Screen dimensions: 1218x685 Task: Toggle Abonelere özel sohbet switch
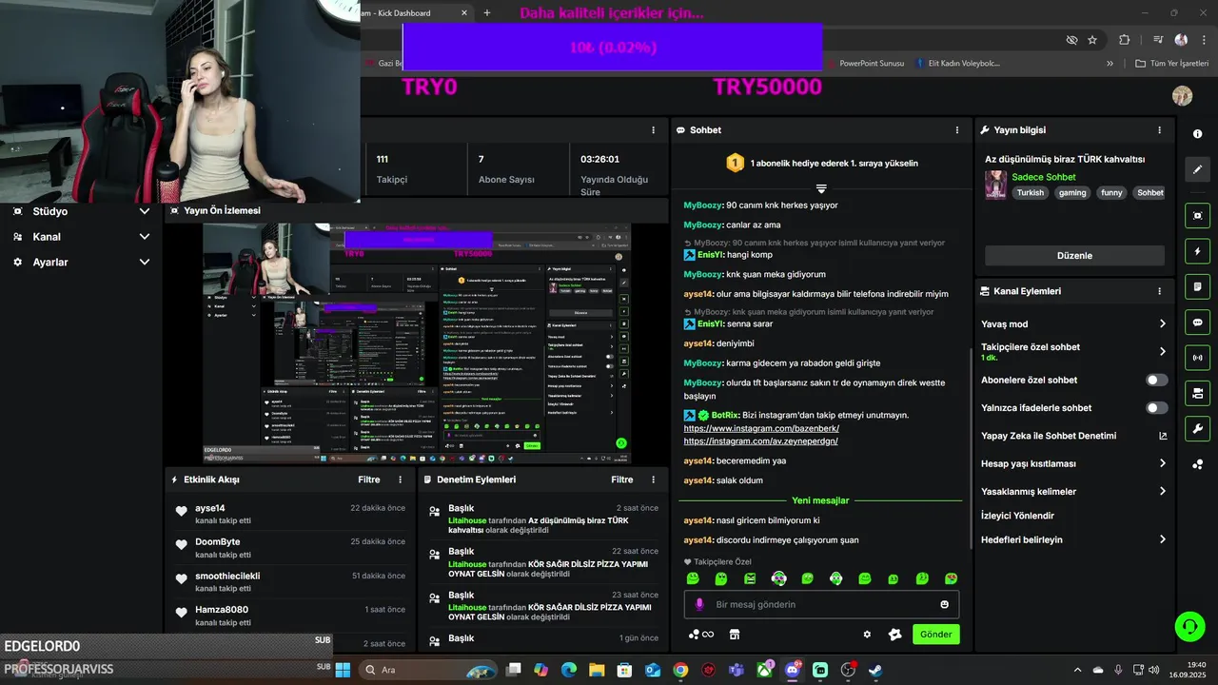[1156, 380]
